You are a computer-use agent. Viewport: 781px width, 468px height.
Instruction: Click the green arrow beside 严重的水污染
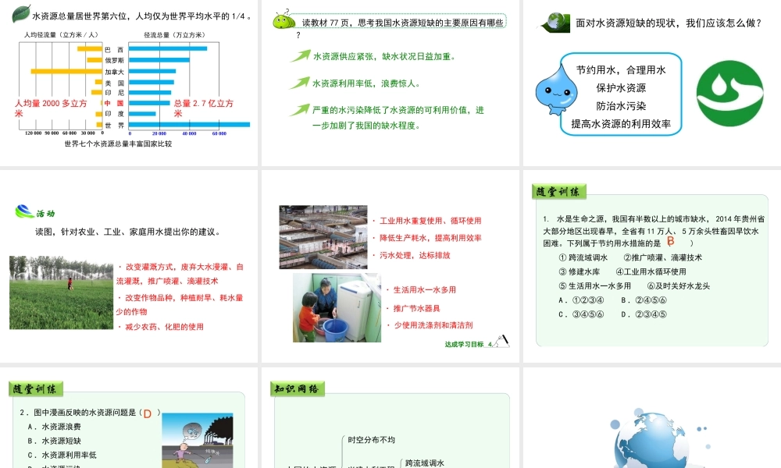(301, 109)
